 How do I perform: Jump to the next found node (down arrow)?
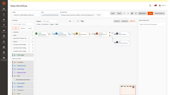62,21
